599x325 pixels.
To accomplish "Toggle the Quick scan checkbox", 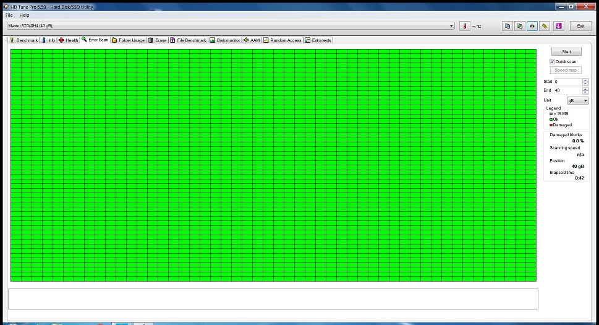I will tap(552, 61).
